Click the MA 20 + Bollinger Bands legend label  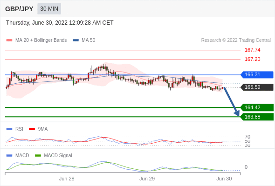click(41, 40)
